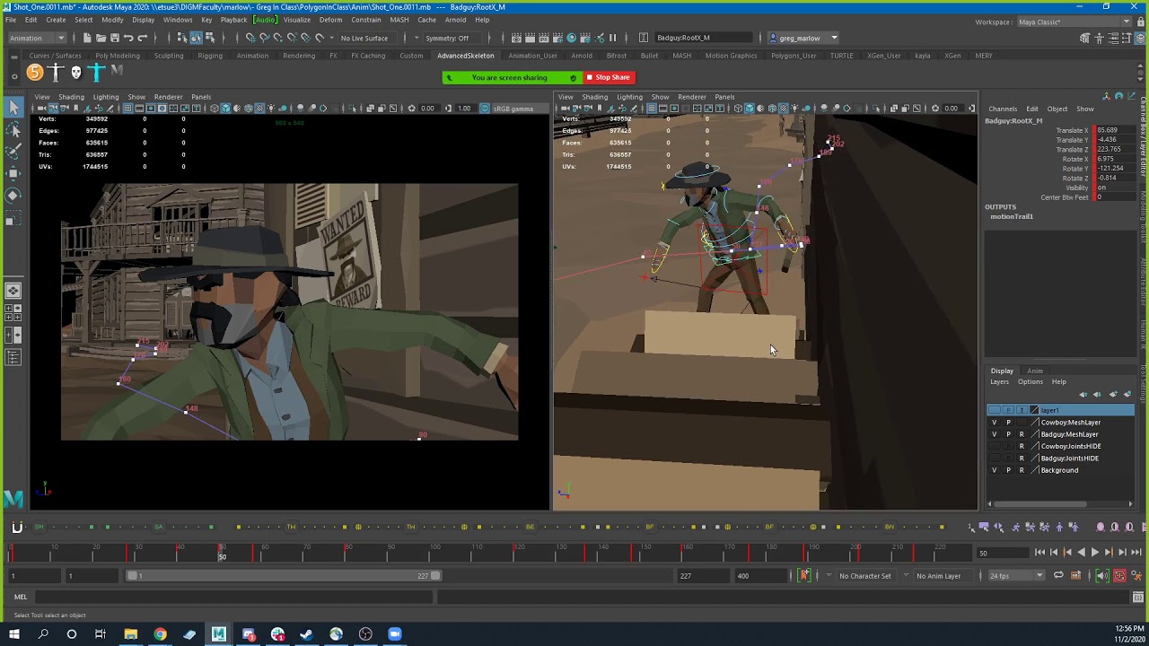Click the orange number 5 shelf icon
This screenshot has width=1149, height=646.
(x=34, y=72)
